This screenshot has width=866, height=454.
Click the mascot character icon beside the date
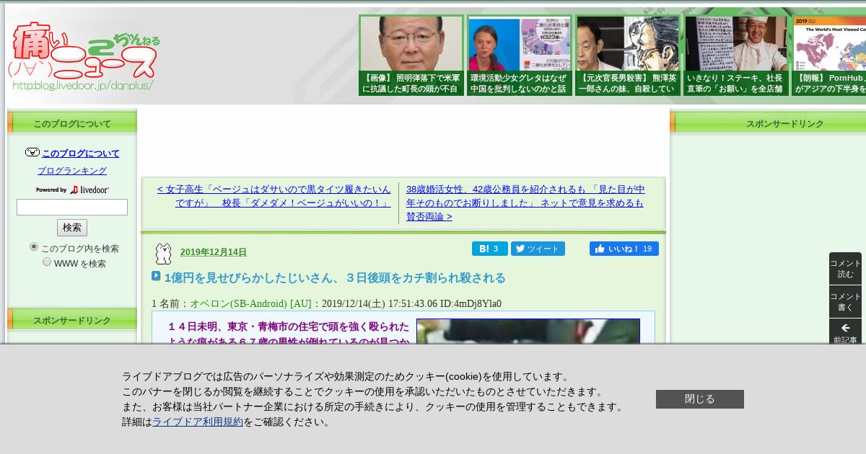(163, 253)
